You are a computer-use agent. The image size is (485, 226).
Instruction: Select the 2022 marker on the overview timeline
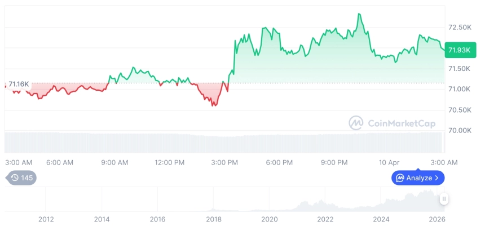(x=325, y=219)
